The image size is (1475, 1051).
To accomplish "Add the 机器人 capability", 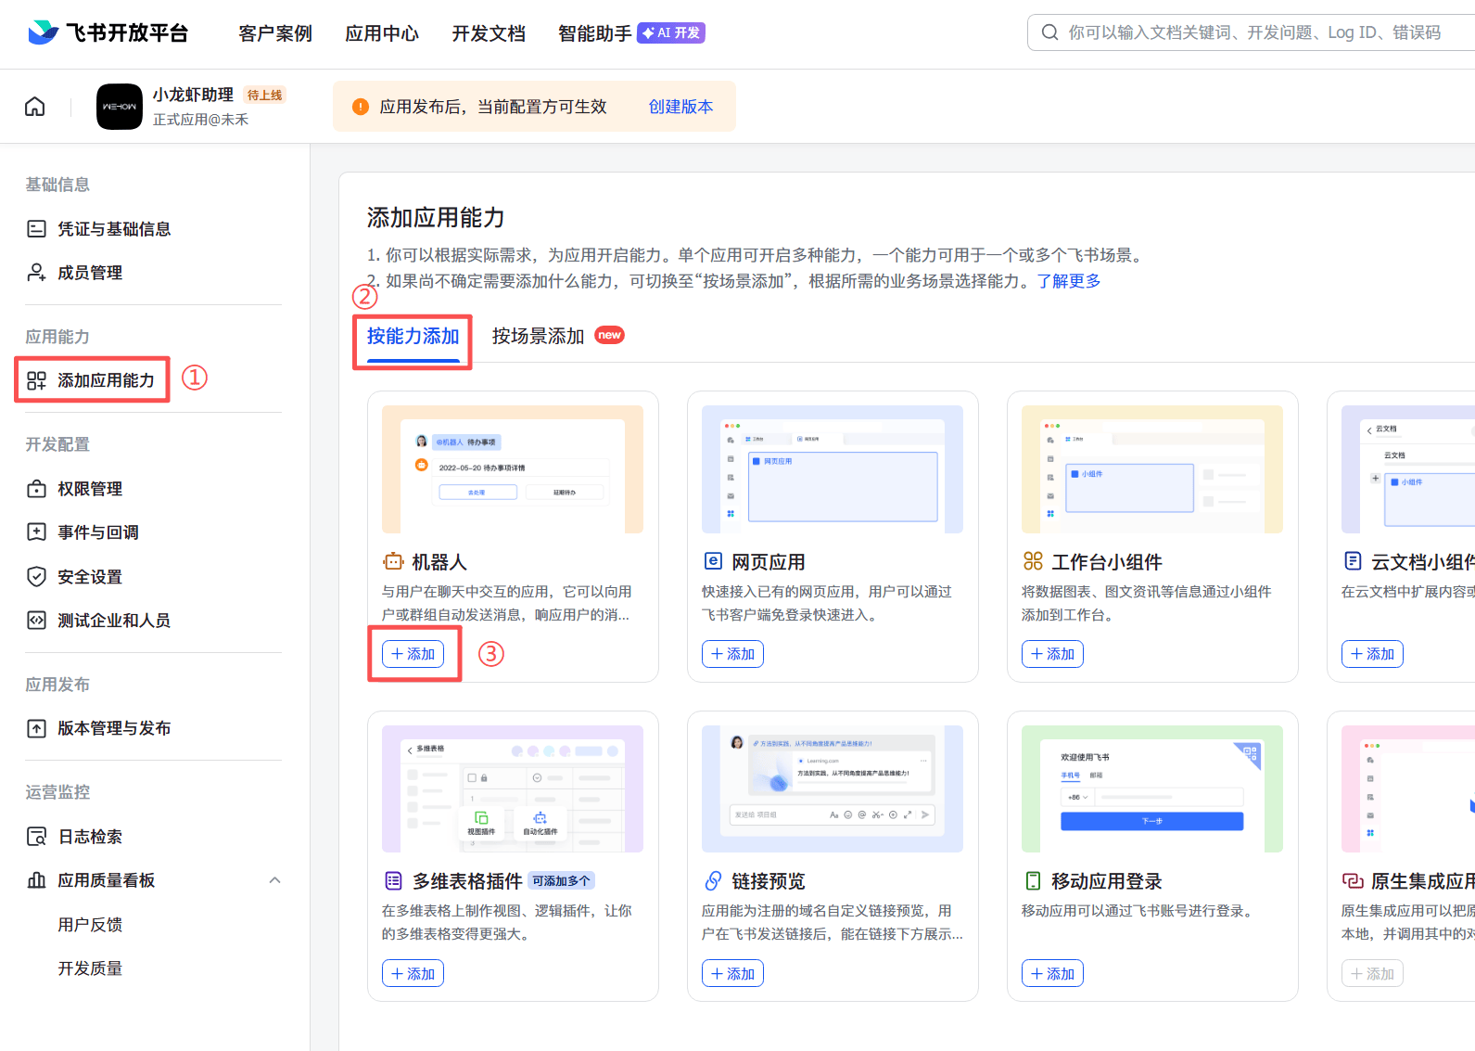I will [x=413, y=654].
